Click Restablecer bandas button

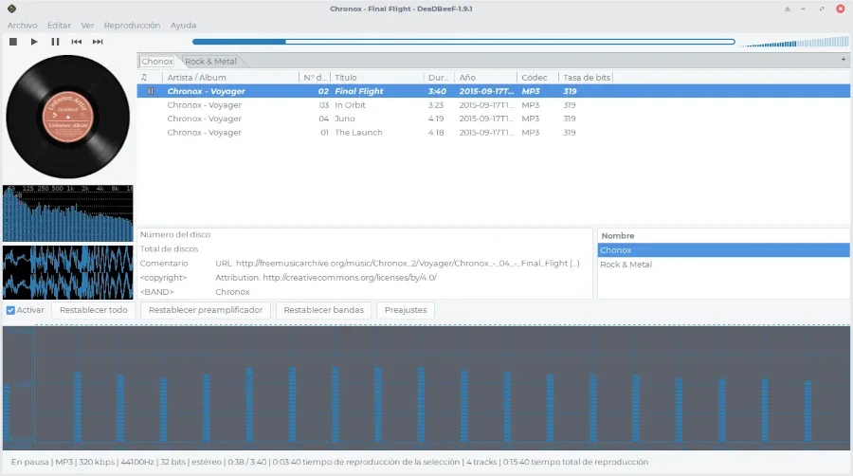[324, 310]
